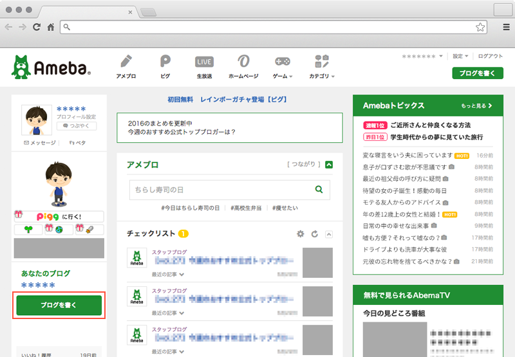Viewport: 515px width, 357px height.
Task: Open topic 元彼の忘れ物を捨てるべきかな？
Action: tap(407, 262)
